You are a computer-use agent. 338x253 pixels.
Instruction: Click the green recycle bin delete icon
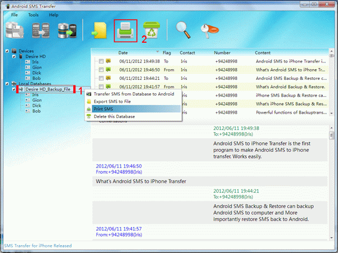152,30
